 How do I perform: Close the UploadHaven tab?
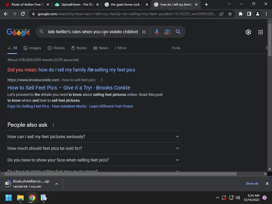point(97,5)
